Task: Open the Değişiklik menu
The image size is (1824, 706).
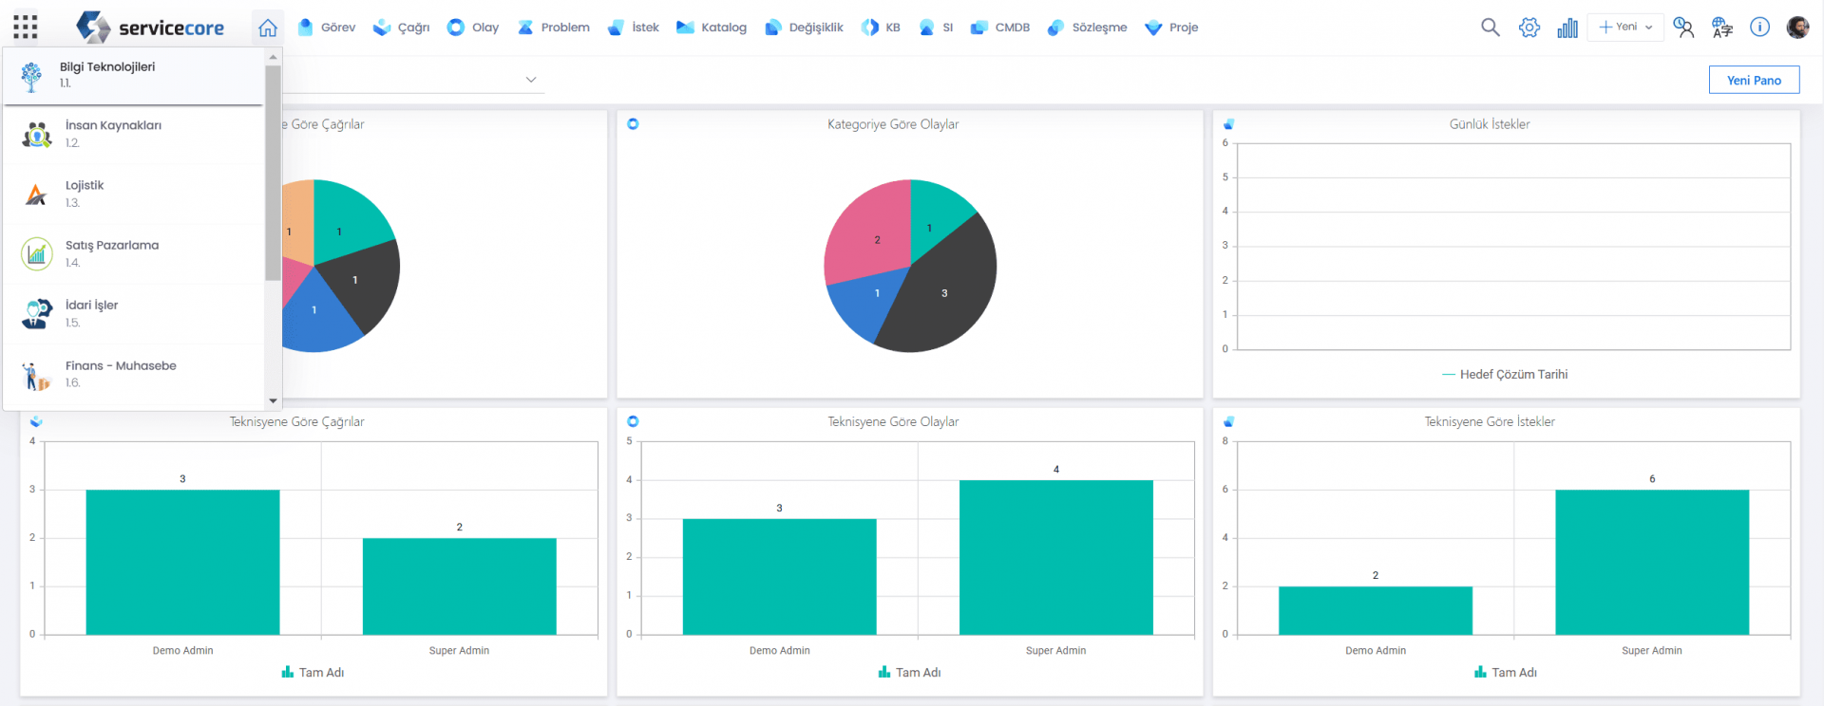Action: tap(804, 28)
